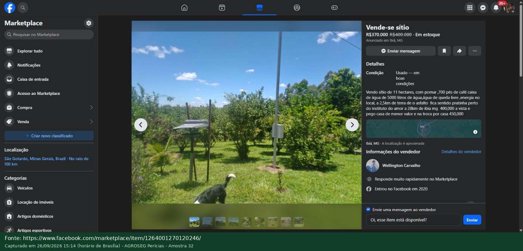Click Enviar mensagem button
Viewport: 523px width, 251px height.
coord(401,51)
